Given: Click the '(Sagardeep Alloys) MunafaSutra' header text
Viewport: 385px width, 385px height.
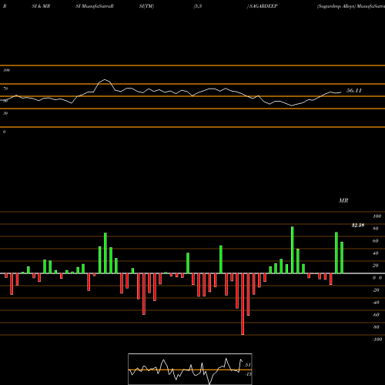Looking at the screenshot, I should click(351, 6).
